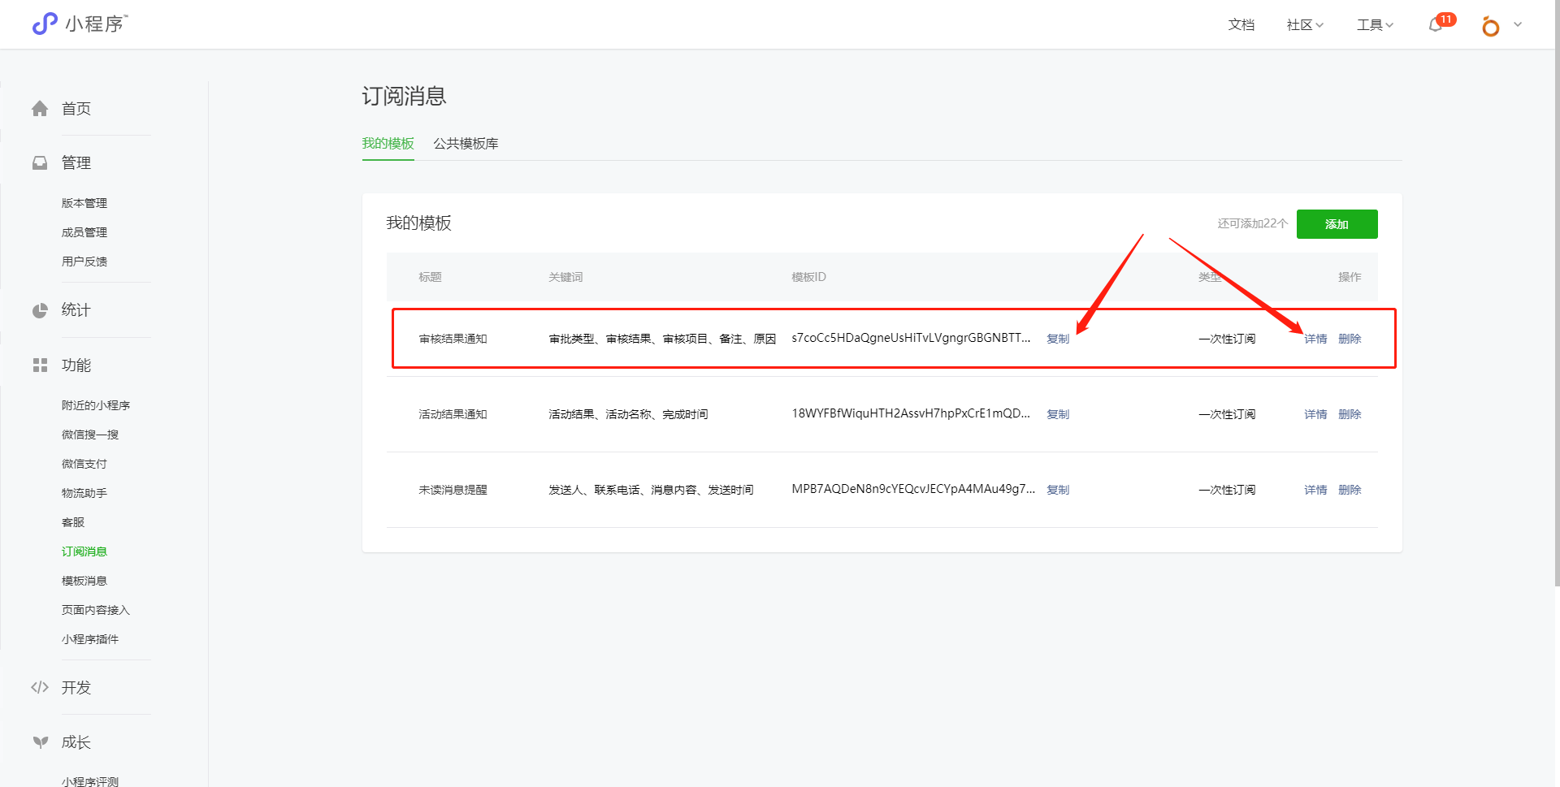Open 小程序评测 in sidebar
1560x787 pixels.
tap(90, 781)
